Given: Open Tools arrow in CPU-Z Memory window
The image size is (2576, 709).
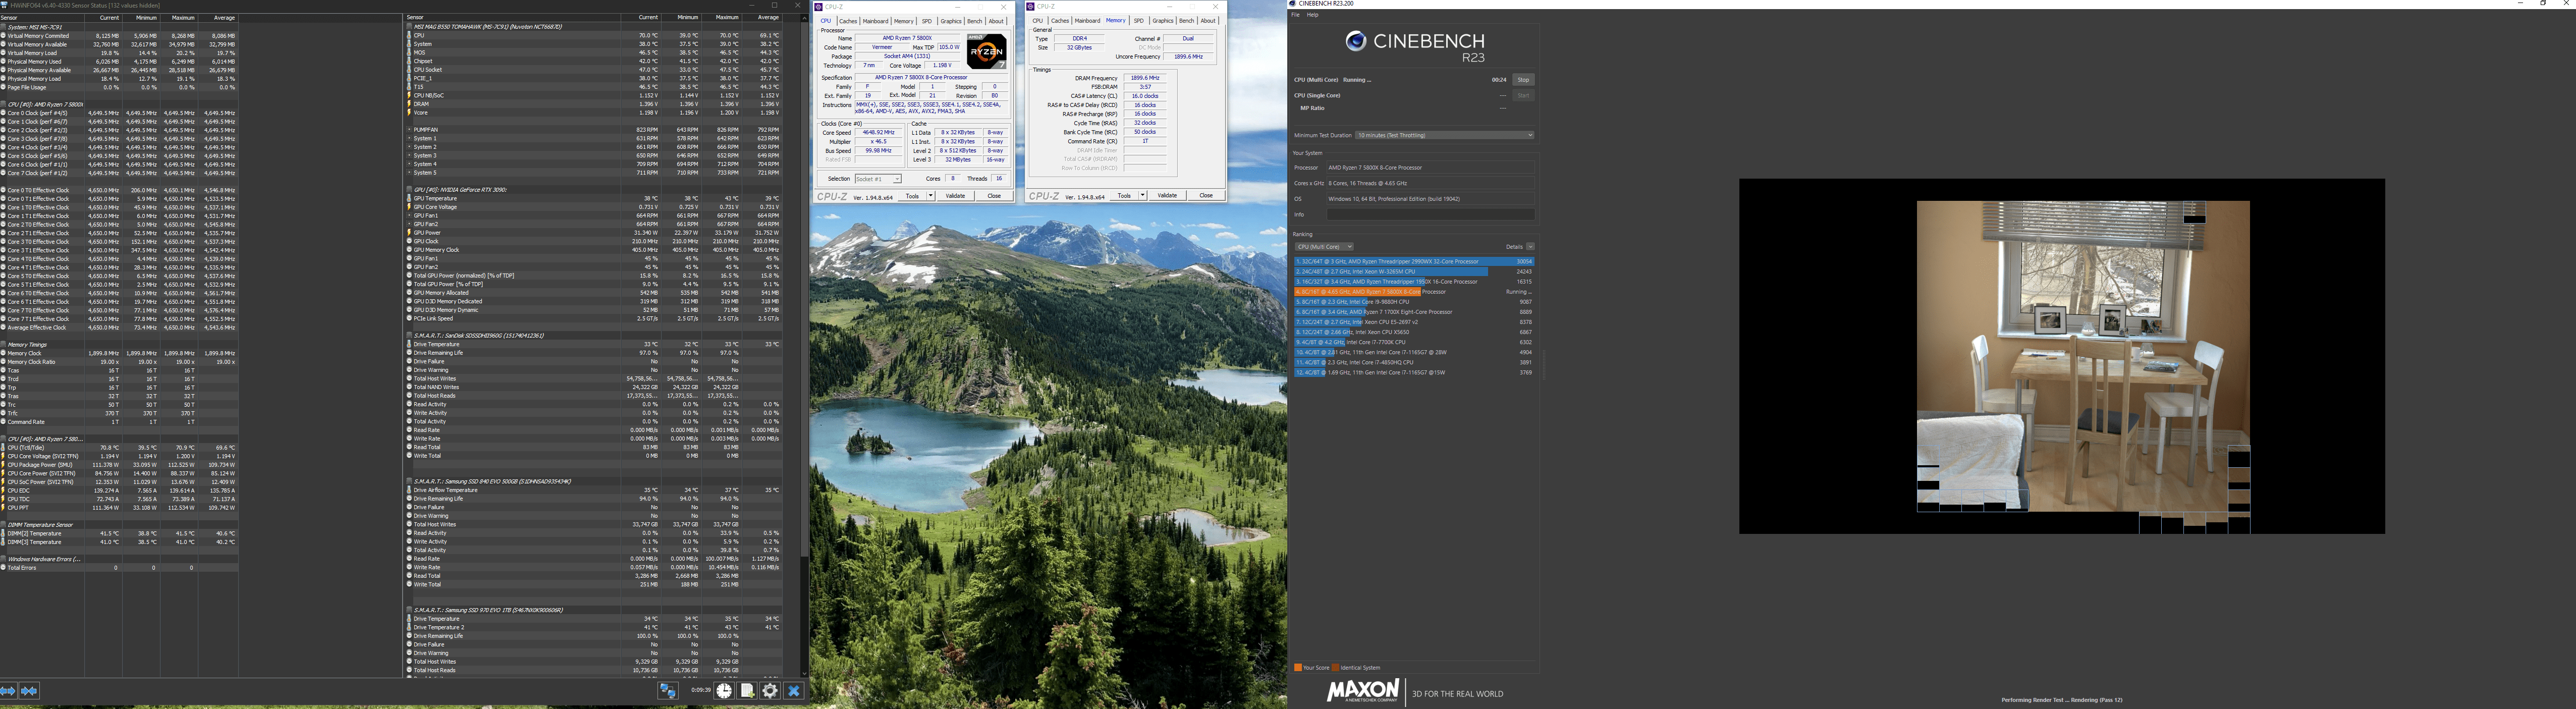Looking at the screenshot, I should pos(1143,196).
